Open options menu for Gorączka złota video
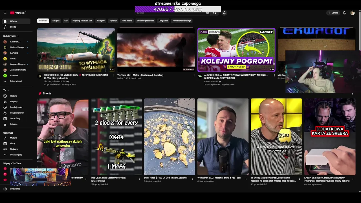 click(x=114, y=75)
